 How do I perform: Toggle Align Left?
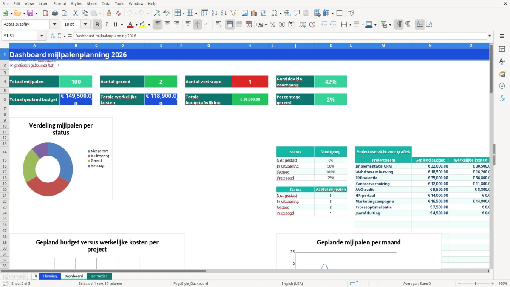(x=158, y=25)
